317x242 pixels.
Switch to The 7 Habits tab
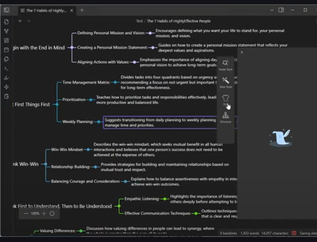45,10
